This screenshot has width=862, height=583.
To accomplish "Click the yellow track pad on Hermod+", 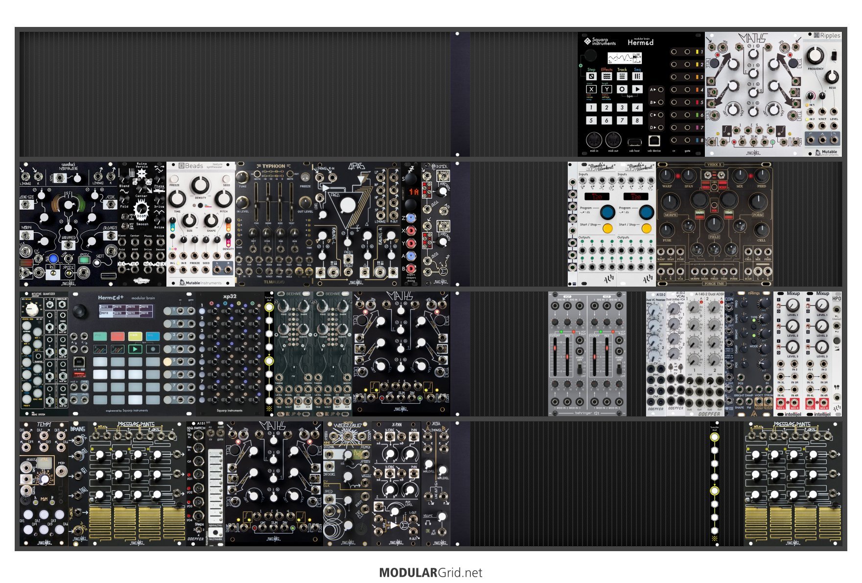I will (x=135, y=337).
